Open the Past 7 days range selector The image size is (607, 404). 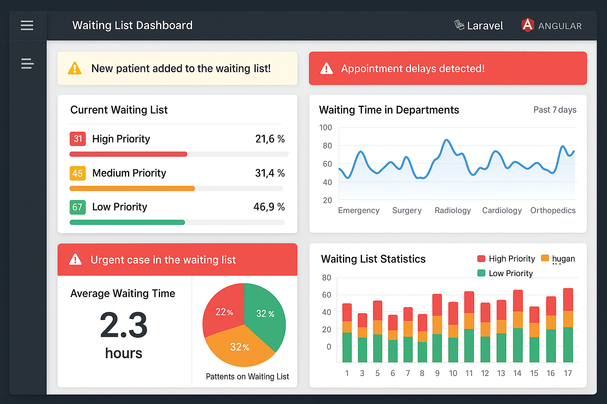tap(555, 110)
